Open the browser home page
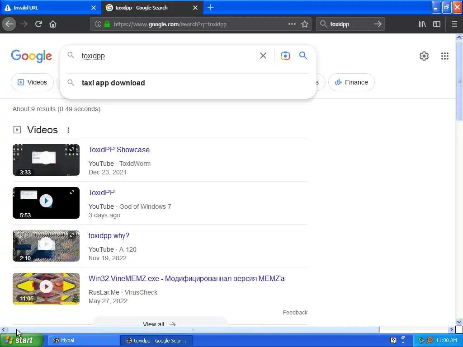The image size is (463, 347). pyautogui.click(x=53, y=24)
